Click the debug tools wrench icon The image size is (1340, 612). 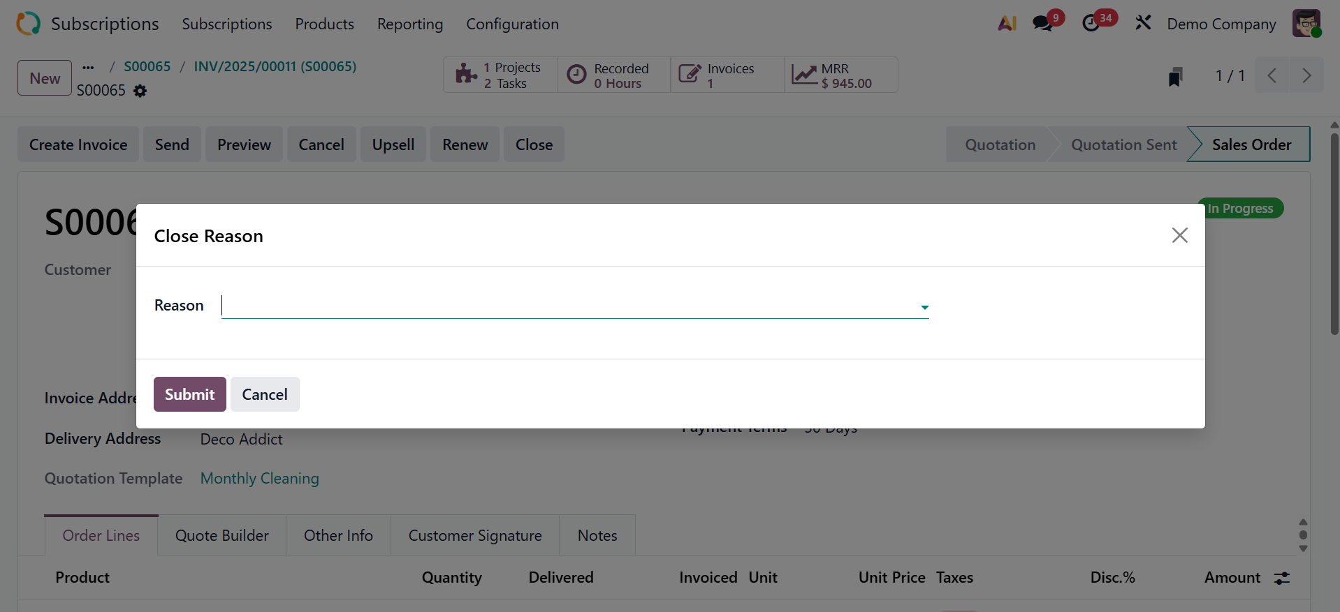(1143, 24)
